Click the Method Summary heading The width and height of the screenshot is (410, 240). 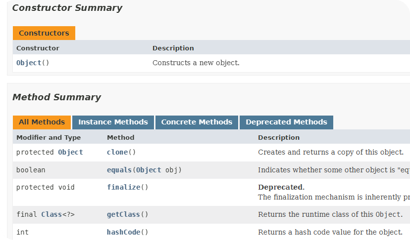pyautogui.click(x=56, y=97)
